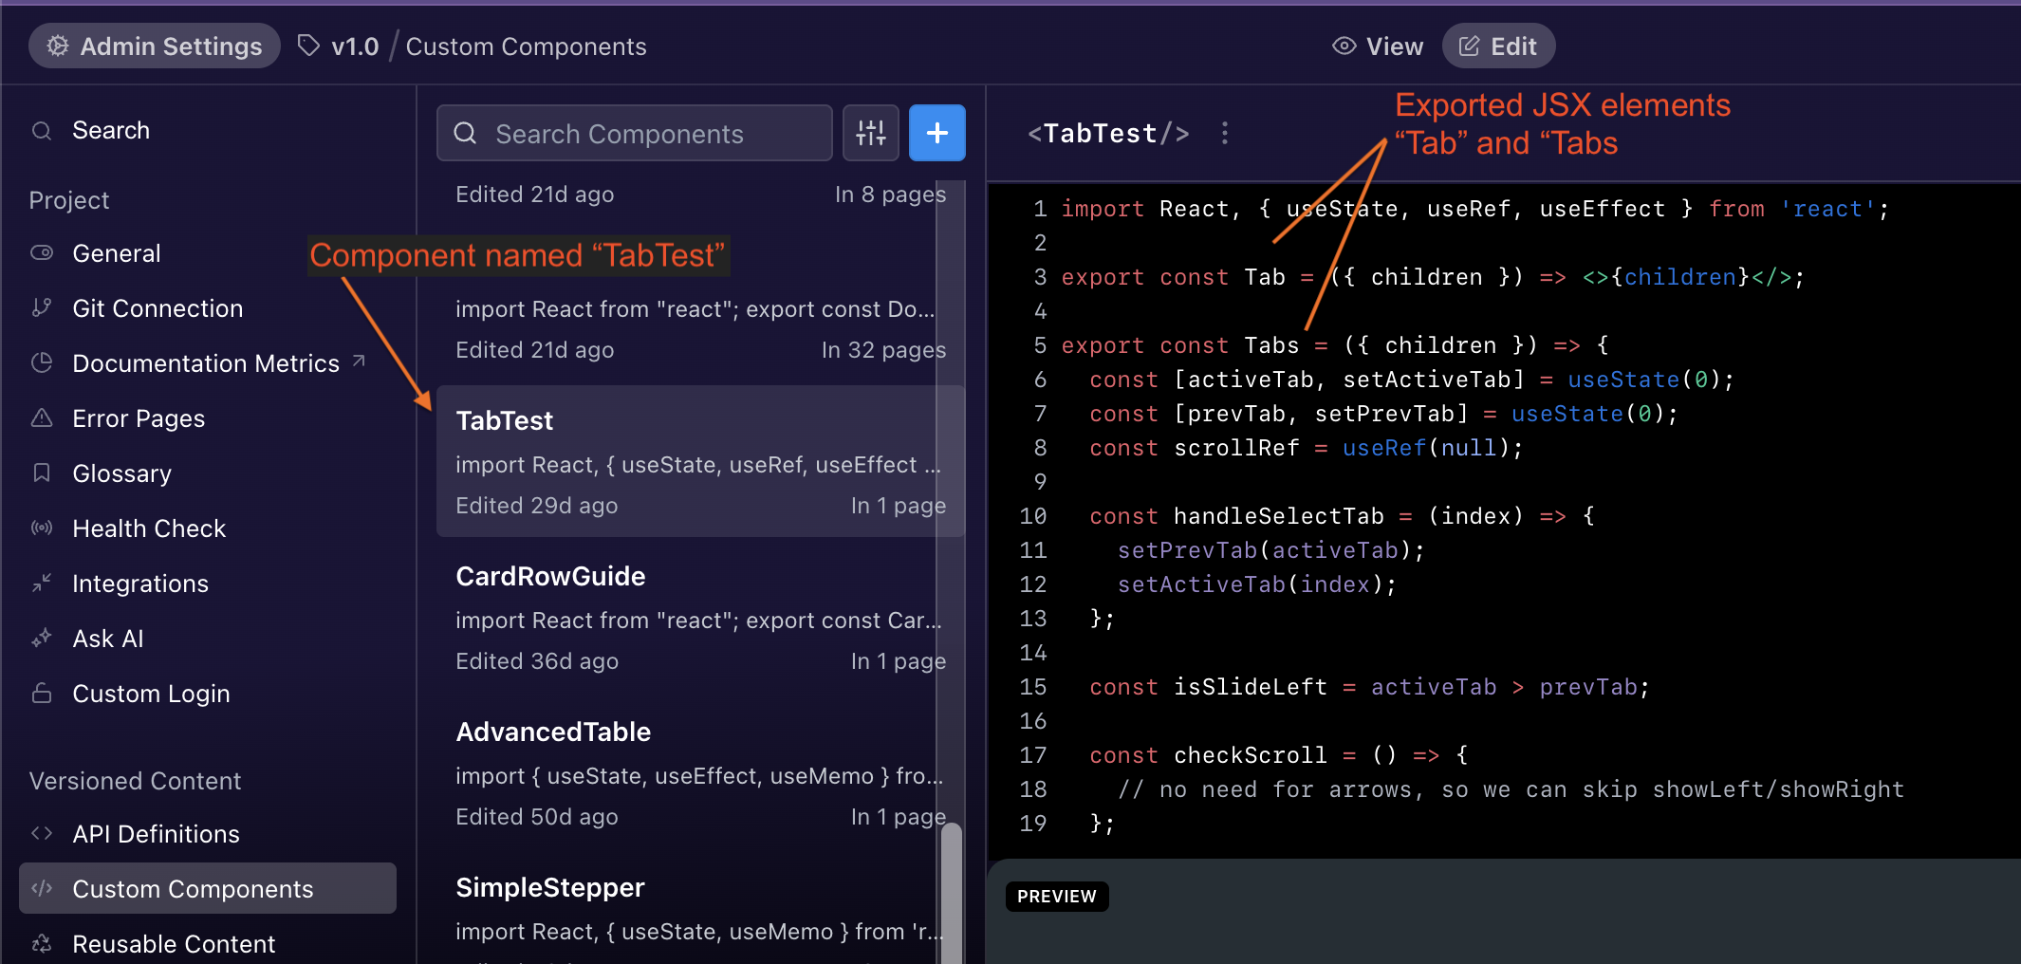Click the Health Check signal icon

(42, 528)
